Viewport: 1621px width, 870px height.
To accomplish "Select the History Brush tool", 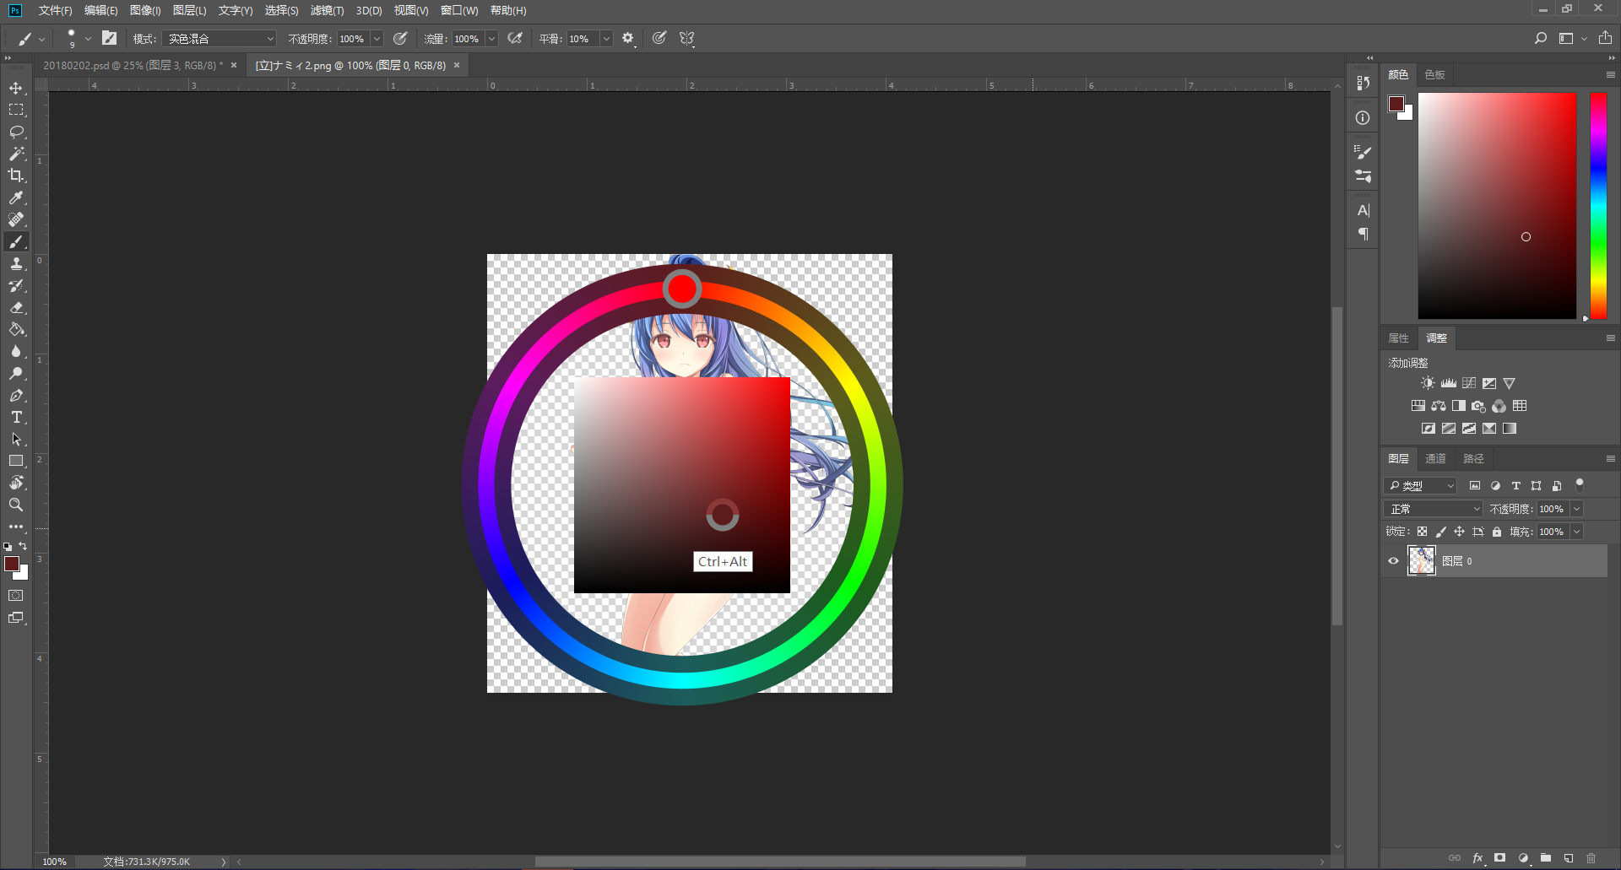I will (x=16, y=285).
